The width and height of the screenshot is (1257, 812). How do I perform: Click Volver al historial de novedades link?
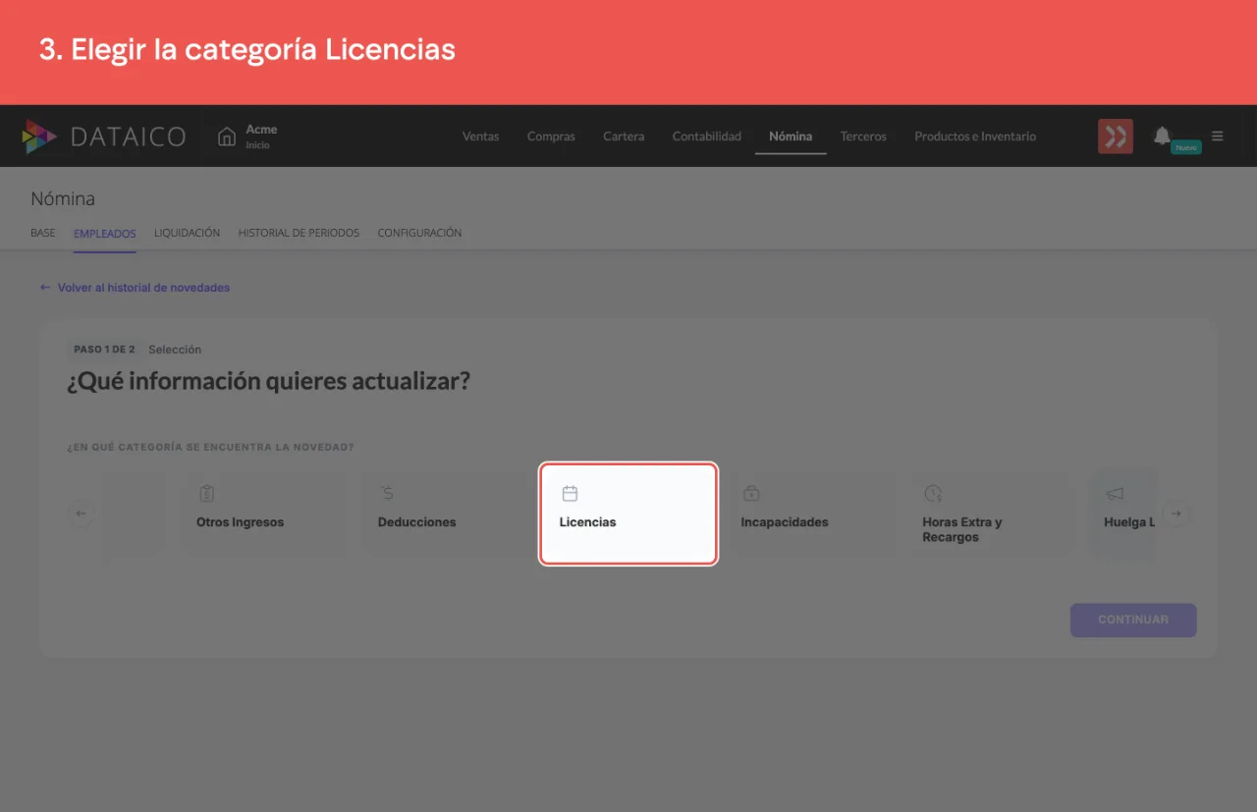pos(135,288)
